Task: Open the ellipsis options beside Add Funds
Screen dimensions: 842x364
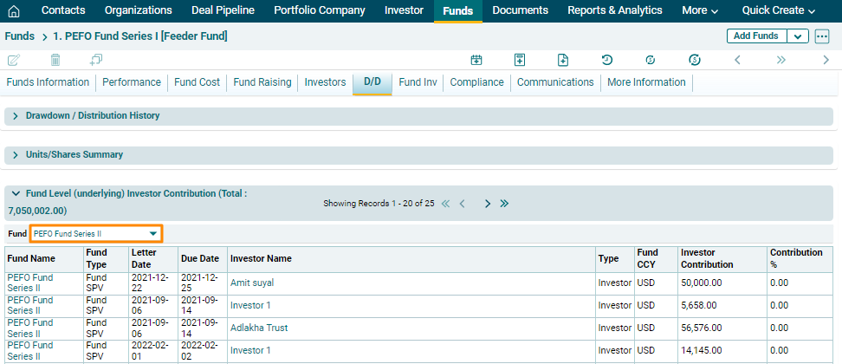Action: click(822, 36)
